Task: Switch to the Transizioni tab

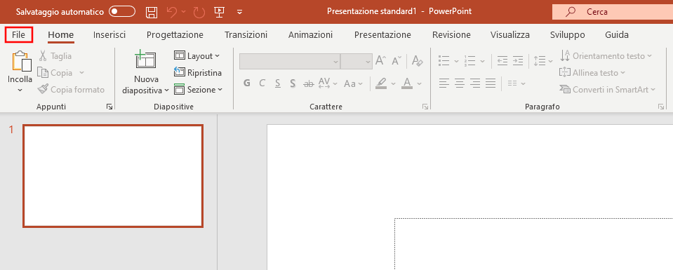Action: [x=246, y=35]
